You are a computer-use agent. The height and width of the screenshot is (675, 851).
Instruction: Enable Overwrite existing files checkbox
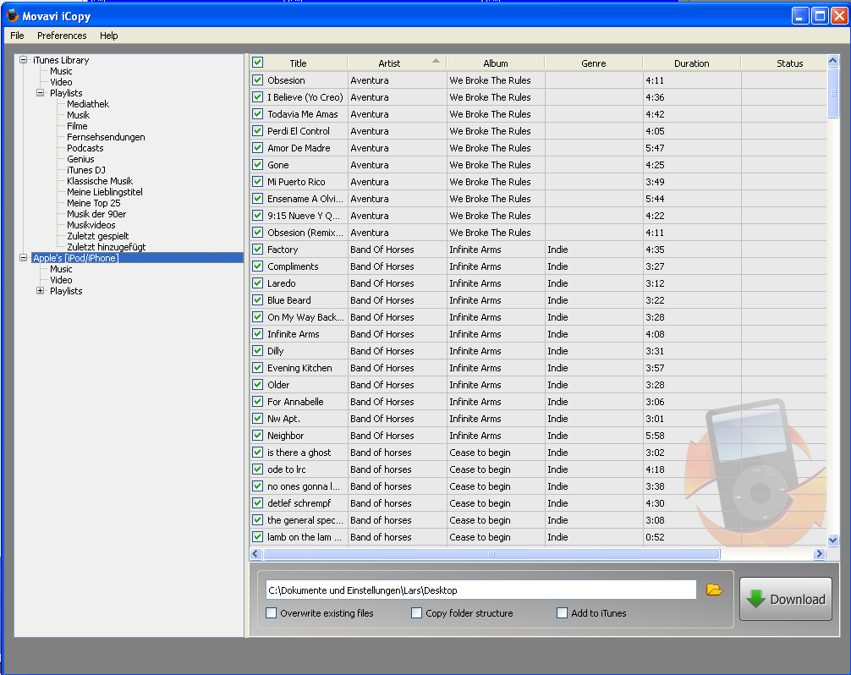[272, 613]
